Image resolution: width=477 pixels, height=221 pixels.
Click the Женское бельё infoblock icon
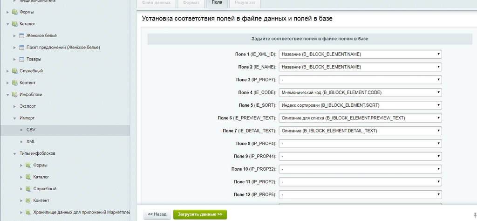point(21,35)
